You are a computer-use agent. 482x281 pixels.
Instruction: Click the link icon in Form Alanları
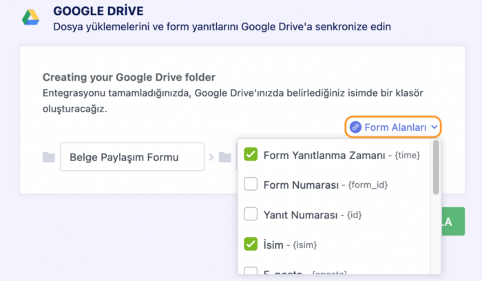click(355, 127)
